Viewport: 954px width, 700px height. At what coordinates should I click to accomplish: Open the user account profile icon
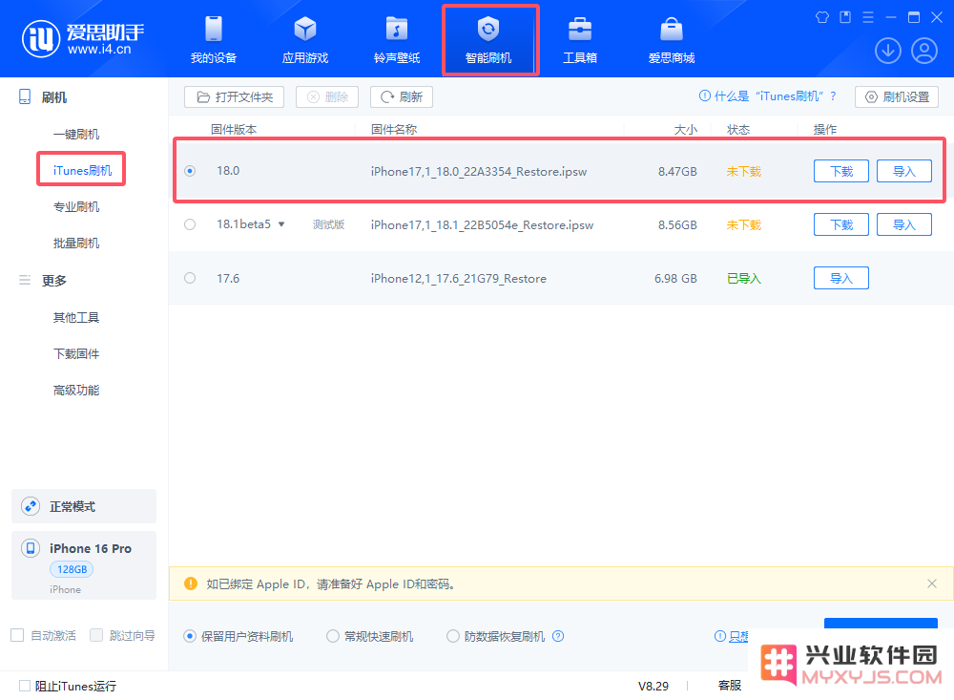coord(924,51)
